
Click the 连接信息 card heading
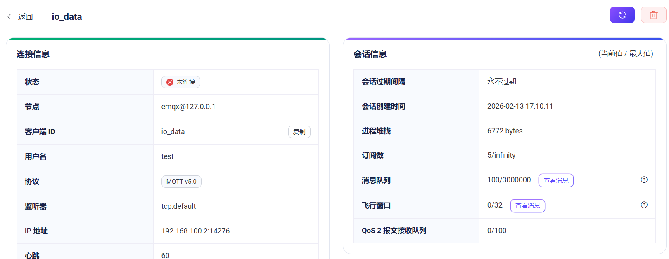(x=33, y=54)
